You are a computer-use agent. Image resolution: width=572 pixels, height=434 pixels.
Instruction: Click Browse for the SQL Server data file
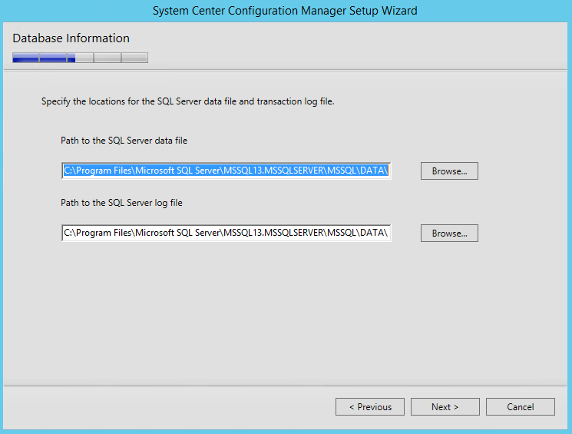[449, 171]
